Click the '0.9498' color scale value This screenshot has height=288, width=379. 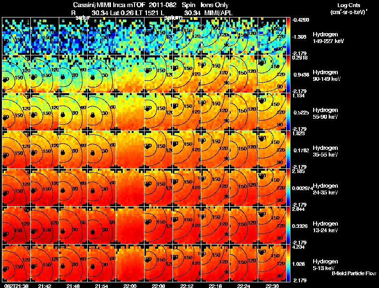301,75
